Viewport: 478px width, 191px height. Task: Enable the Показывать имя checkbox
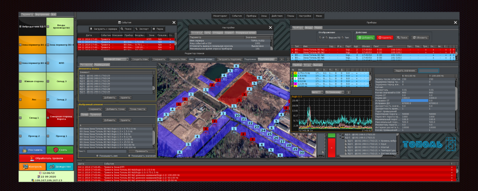click(98, 156)
